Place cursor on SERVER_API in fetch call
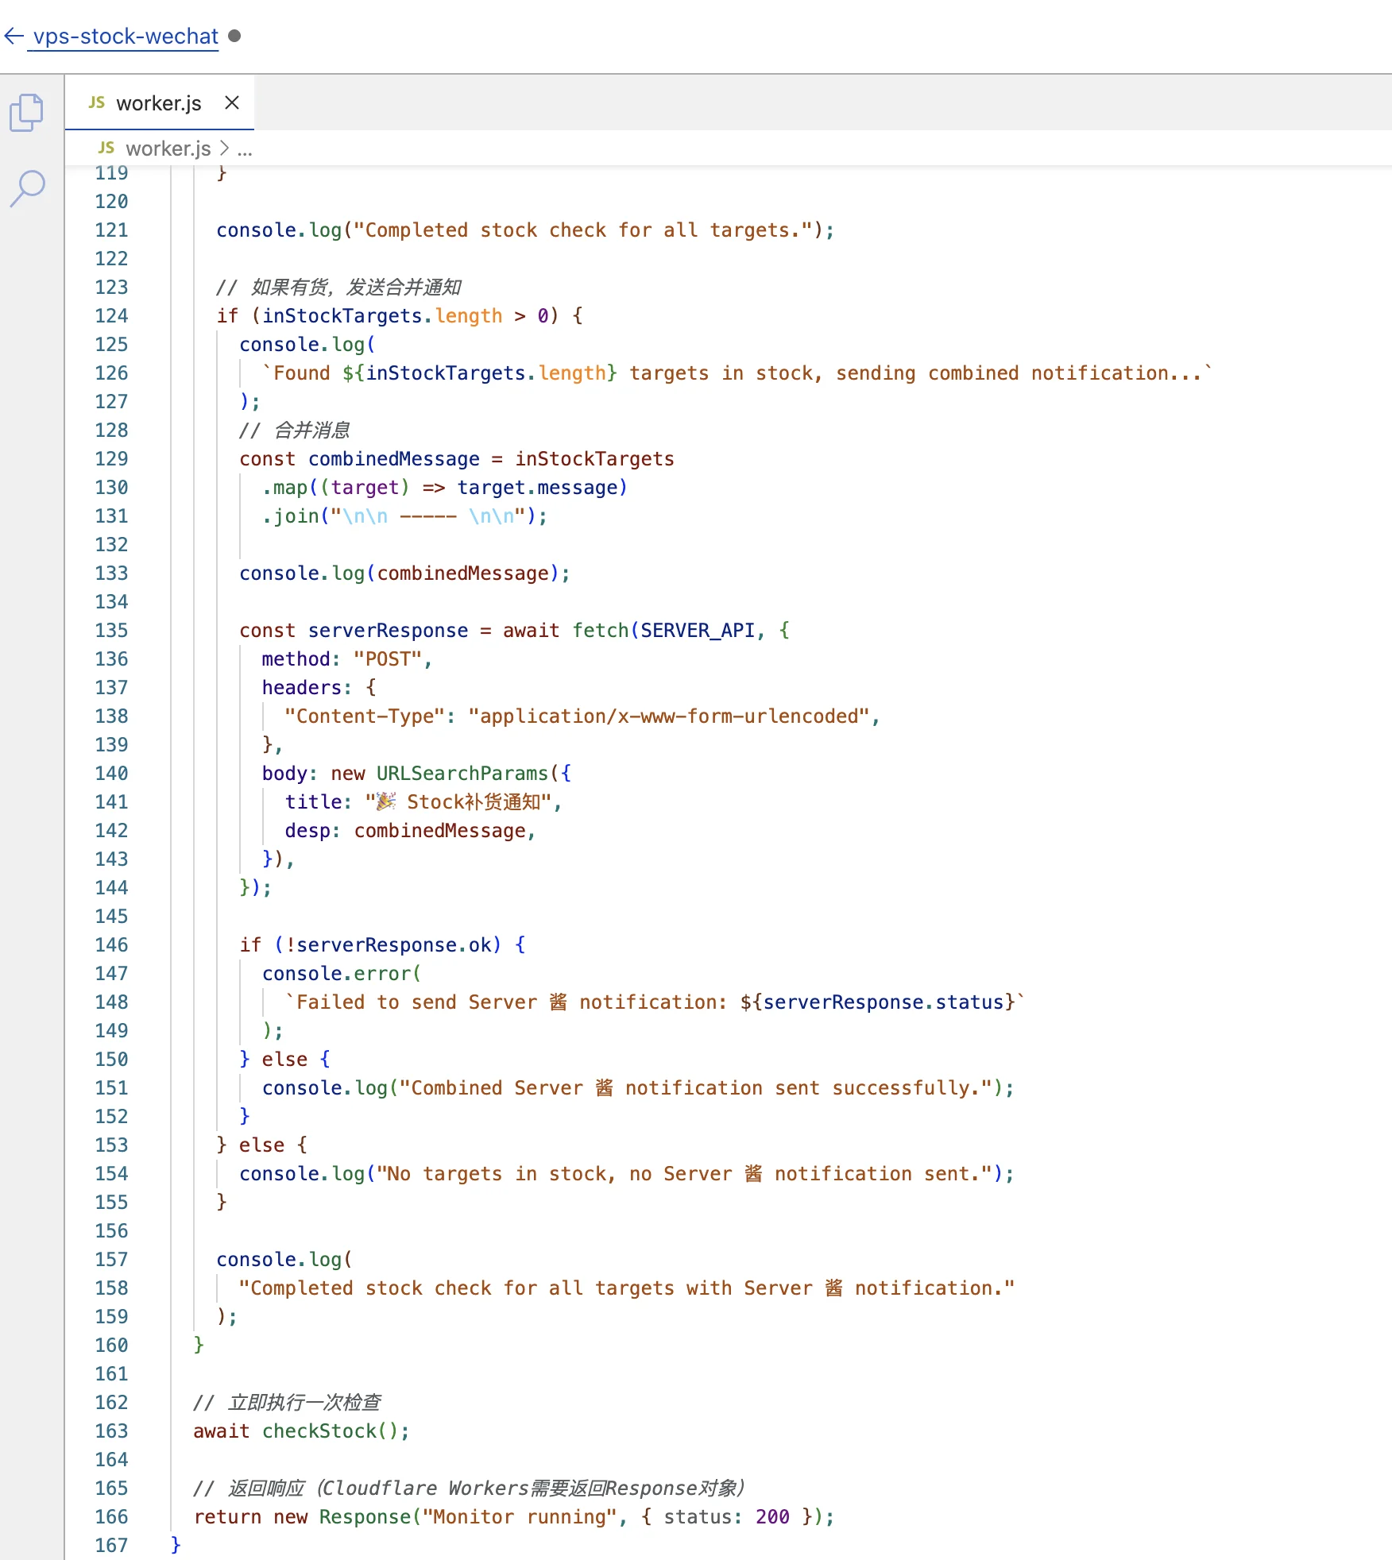This screenshot has height=1560, width=1392. click(697, 631)
